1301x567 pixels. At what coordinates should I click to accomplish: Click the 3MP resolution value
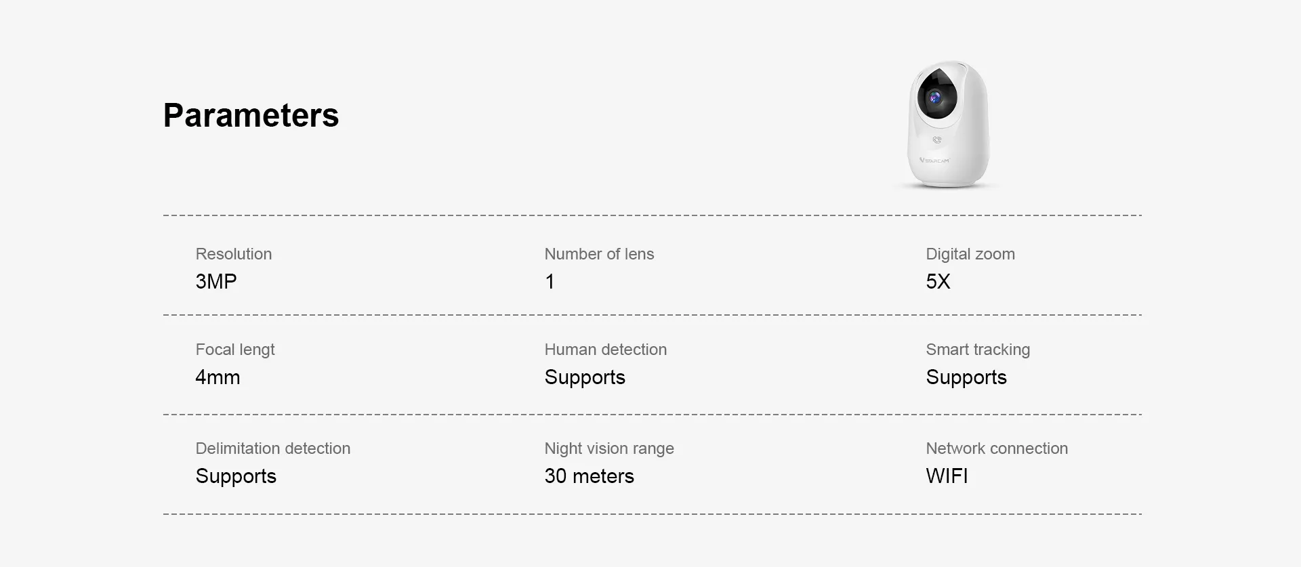point(216,281)
